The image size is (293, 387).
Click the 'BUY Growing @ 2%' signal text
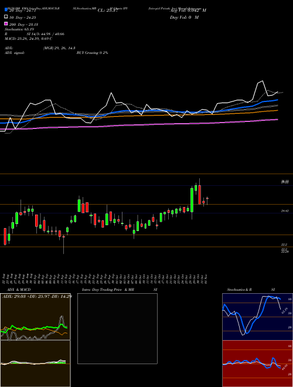click(92, 53)
